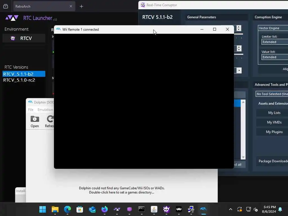Click the Open camera icon in Dolphin
Viewport: 288px width, 216px height.
[35, 121]
